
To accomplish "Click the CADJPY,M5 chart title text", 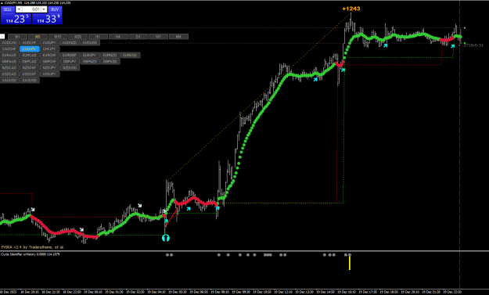I will point(38,3).
